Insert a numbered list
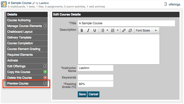Image resolution: width=184 pixels, height=104 pixels. pos(113,30)
